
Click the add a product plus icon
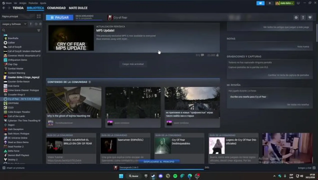point(4,168)
